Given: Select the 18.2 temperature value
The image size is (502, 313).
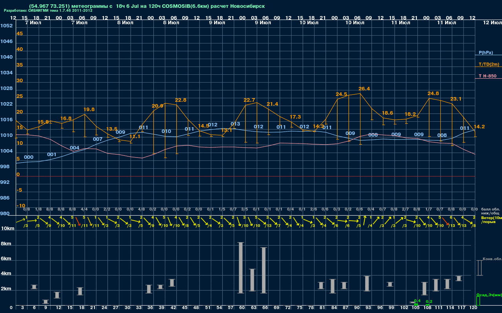Looking at the screenshot, I should pyautogui.click(x=410, y=114).
